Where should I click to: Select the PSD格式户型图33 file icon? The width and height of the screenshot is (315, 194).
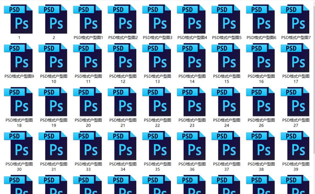[x=88, y=146]
